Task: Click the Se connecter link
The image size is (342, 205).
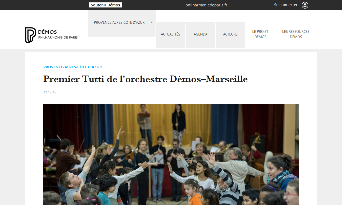Action: click(x=286, y=5)
